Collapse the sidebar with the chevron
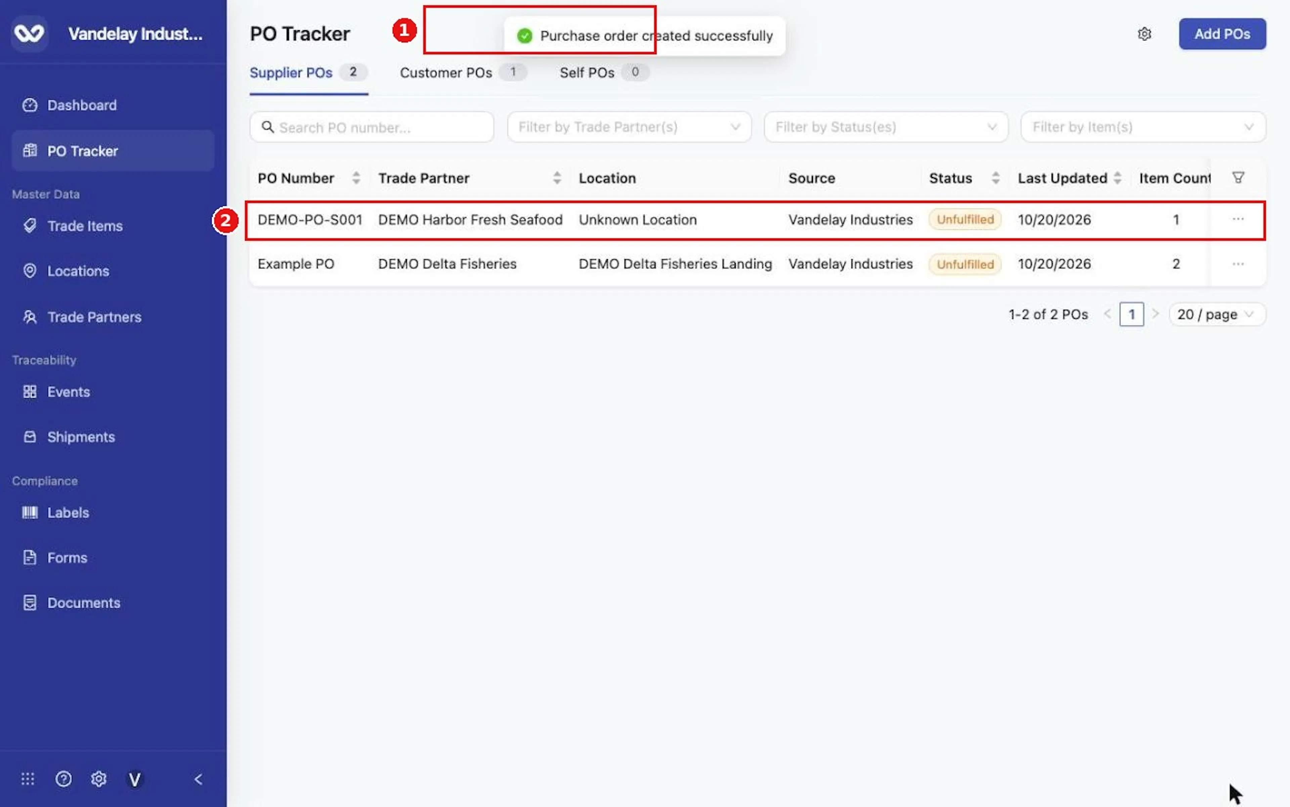 pos(198,779)
